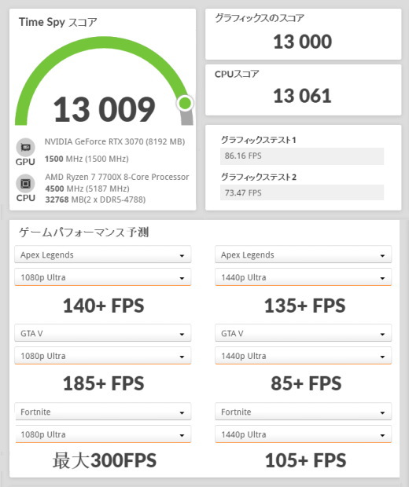Viewport: 409px width, 487px height.
Task: Open the right Apex Legends game dropdown
Action: (304, 254)
